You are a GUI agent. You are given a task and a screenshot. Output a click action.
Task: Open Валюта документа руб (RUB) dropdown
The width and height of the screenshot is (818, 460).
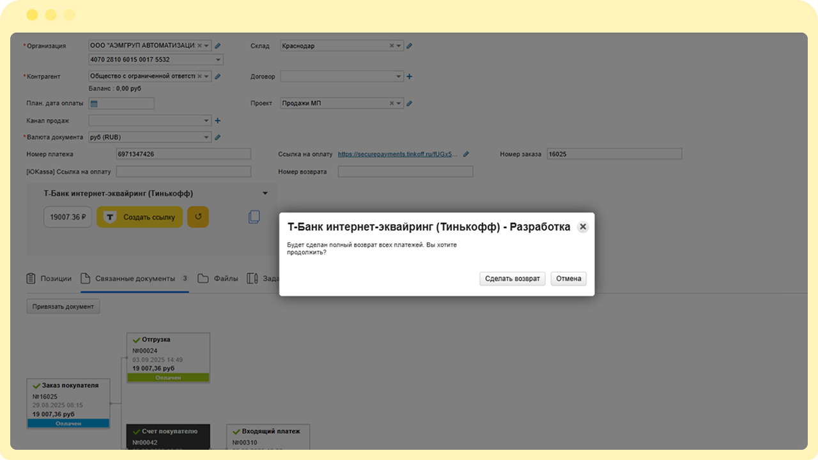(206, 137)
